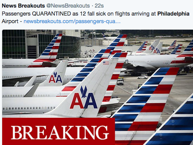Click the white car on the tarmac

(143, 77)
